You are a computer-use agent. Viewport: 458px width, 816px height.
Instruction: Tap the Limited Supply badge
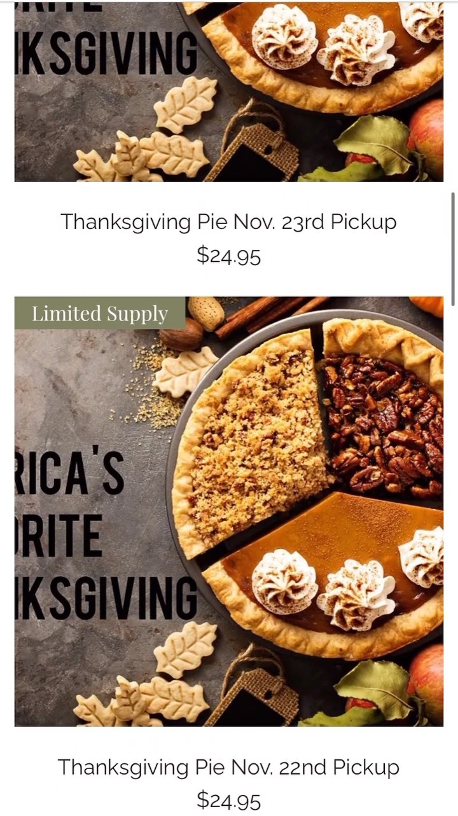pyautogui.click(x=100, y=314)
